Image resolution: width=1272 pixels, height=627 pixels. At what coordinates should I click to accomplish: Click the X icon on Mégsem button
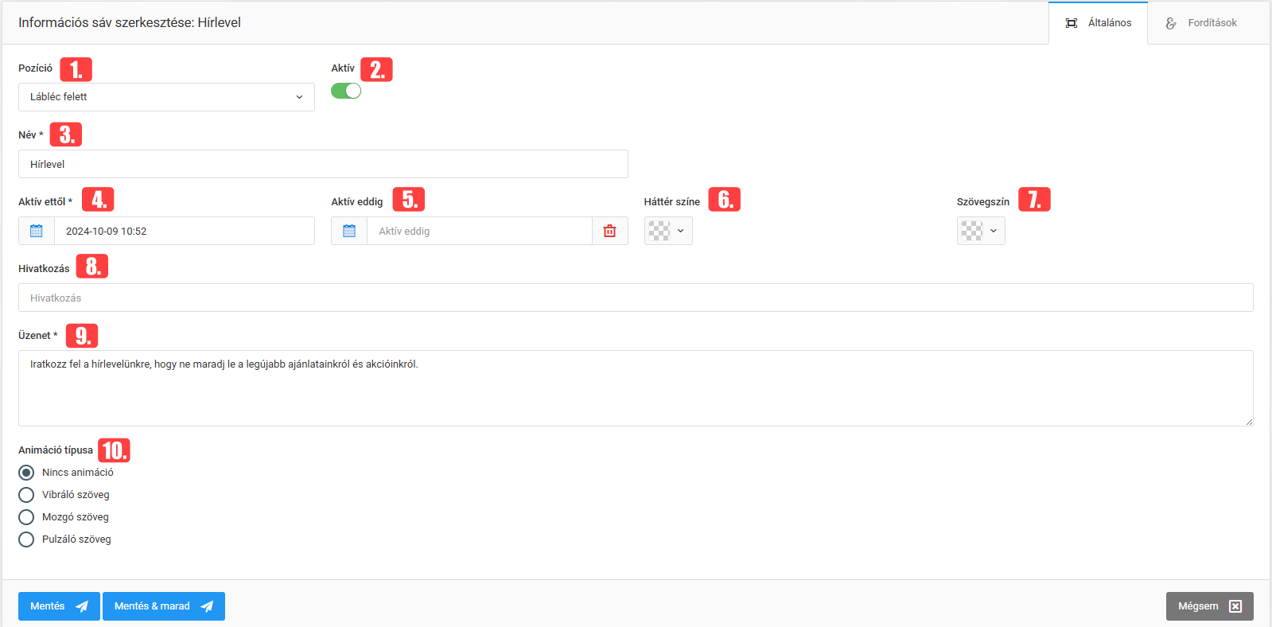click(x=1235, y=606)
